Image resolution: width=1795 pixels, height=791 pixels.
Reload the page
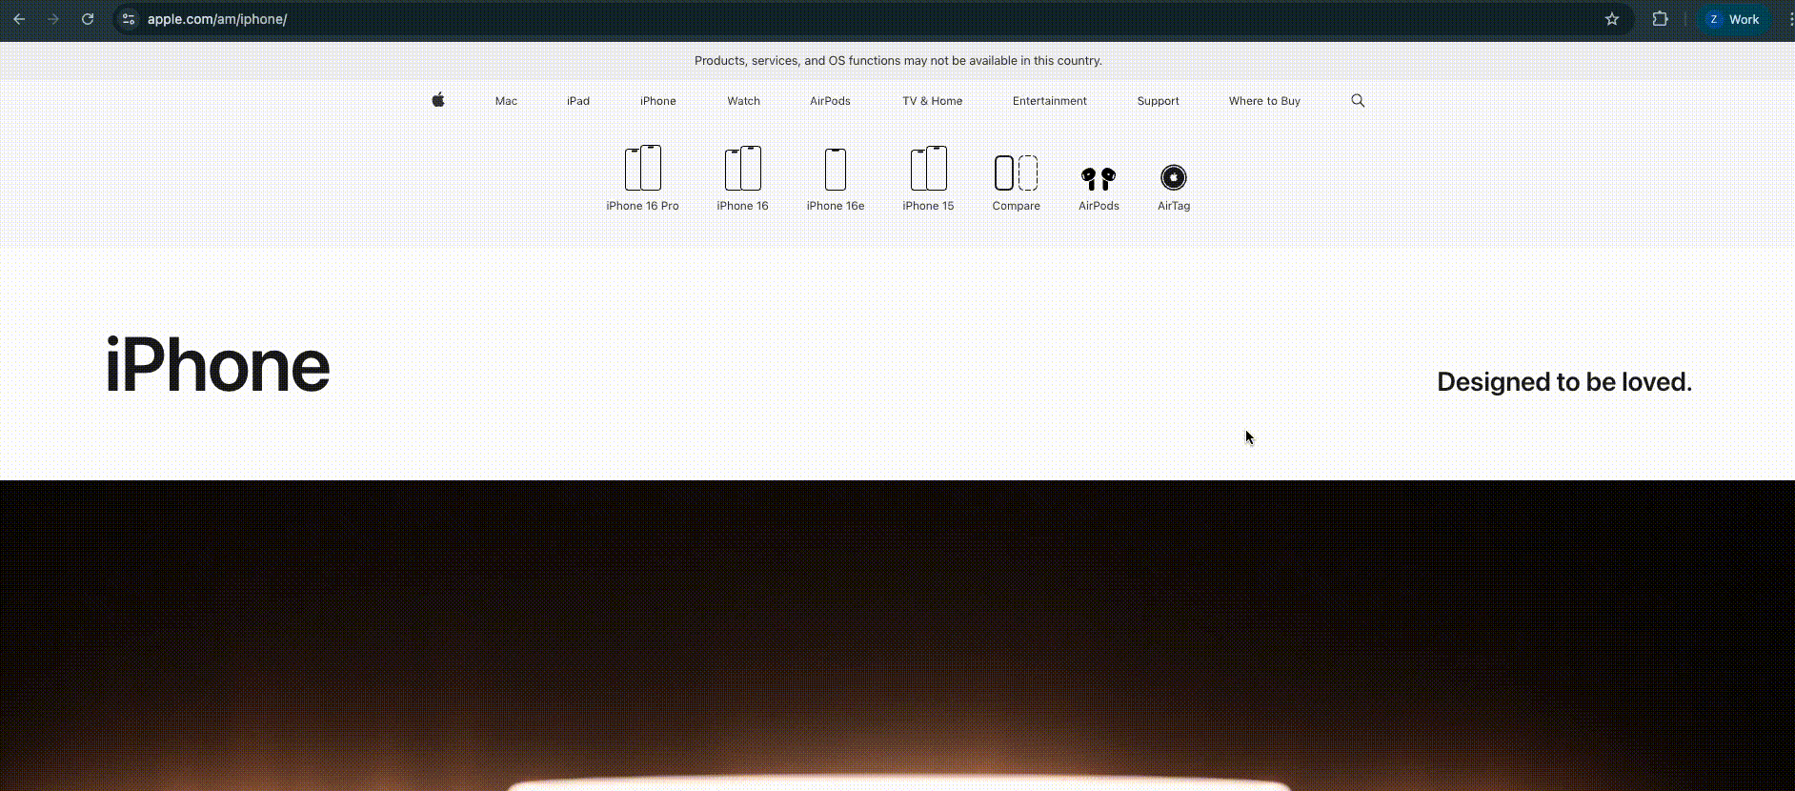point(88,19)
